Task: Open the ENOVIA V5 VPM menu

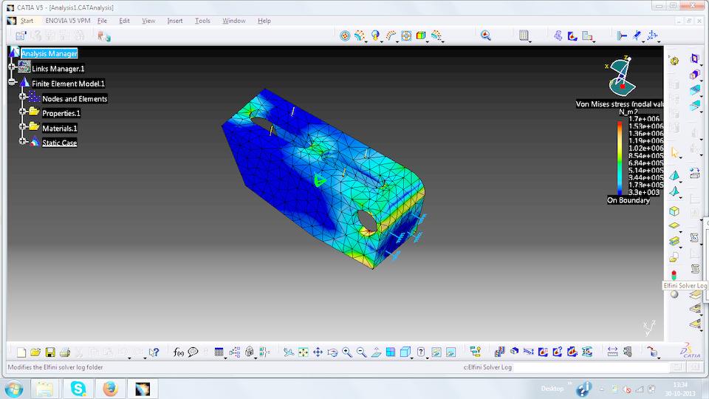Action: point(68,21)
